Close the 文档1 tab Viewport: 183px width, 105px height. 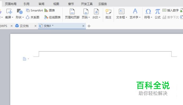coord(83,26)
